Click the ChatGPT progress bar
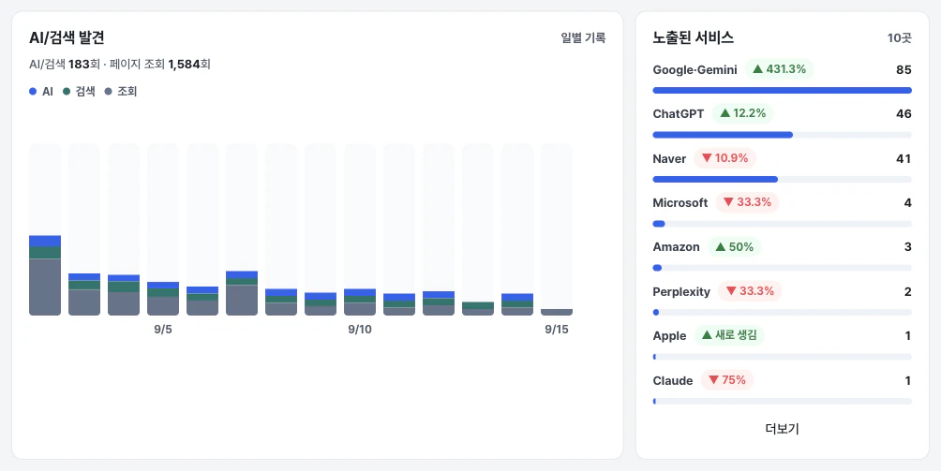 coord(782,135)
